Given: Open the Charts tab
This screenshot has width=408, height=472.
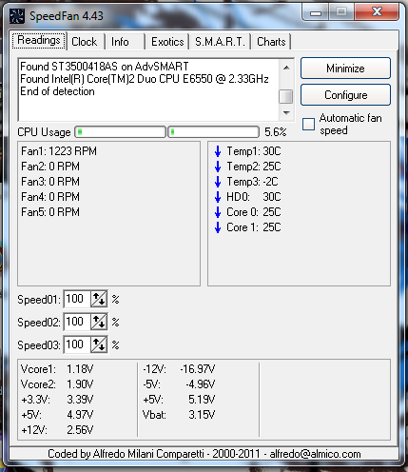Looking at the screenshot, I should pos(271,42).
